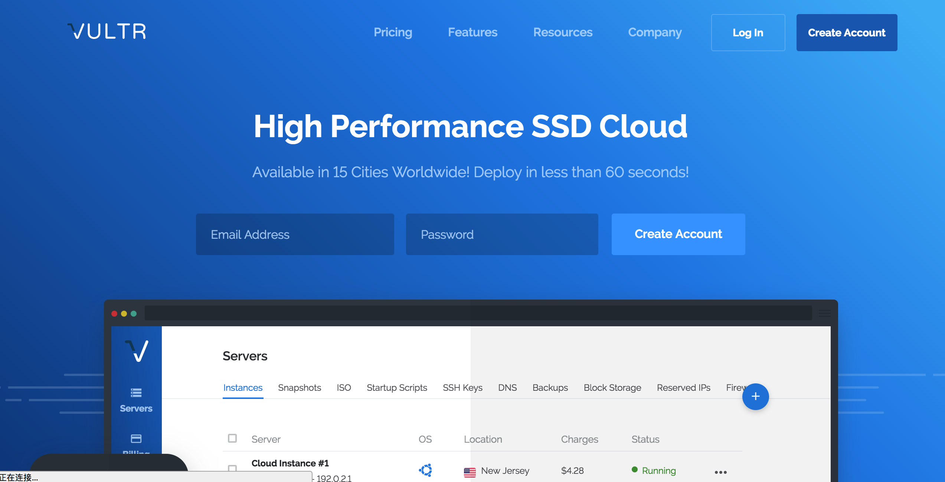945x482 pixels.
Task: Toggle the select-all checkbox beside Server
Action: [232, 438]
